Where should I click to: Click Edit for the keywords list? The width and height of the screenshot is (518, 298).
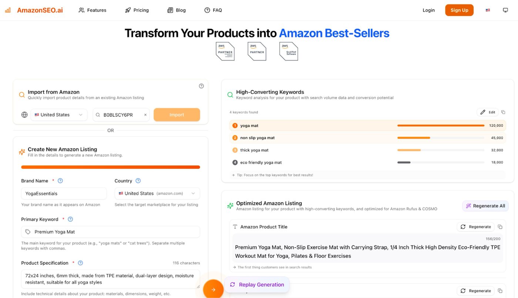coord(488,112)
